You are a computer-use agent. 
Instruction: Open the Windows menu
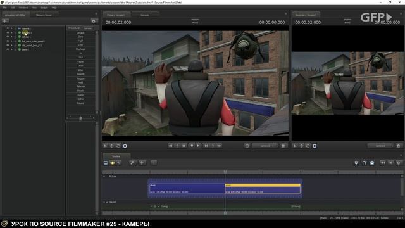23,8
